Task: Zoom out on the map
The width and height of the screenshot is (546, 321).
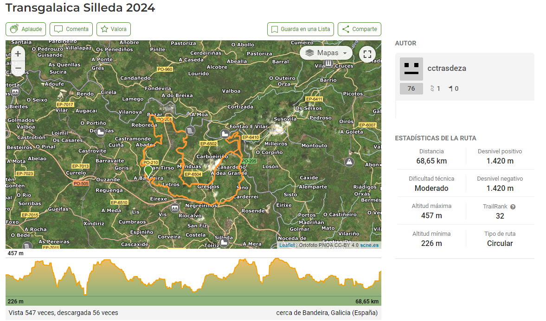Action: pos(18,68)
